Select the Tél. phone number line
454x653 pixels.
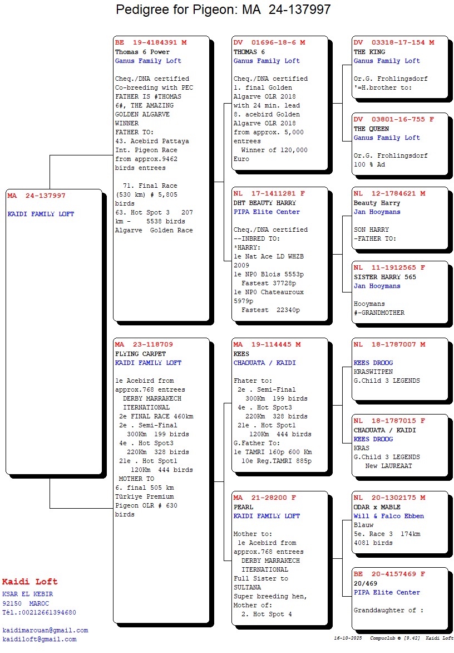tap(39, 612)
